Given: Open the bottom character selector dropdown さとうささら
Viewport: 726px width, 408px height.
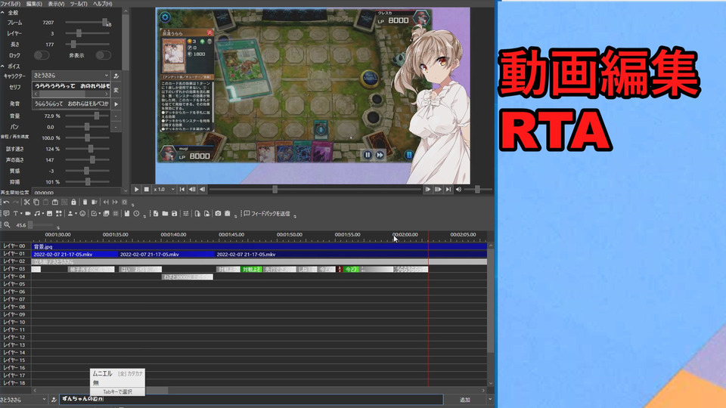Looking at the screenshot, I should point(23,400).
